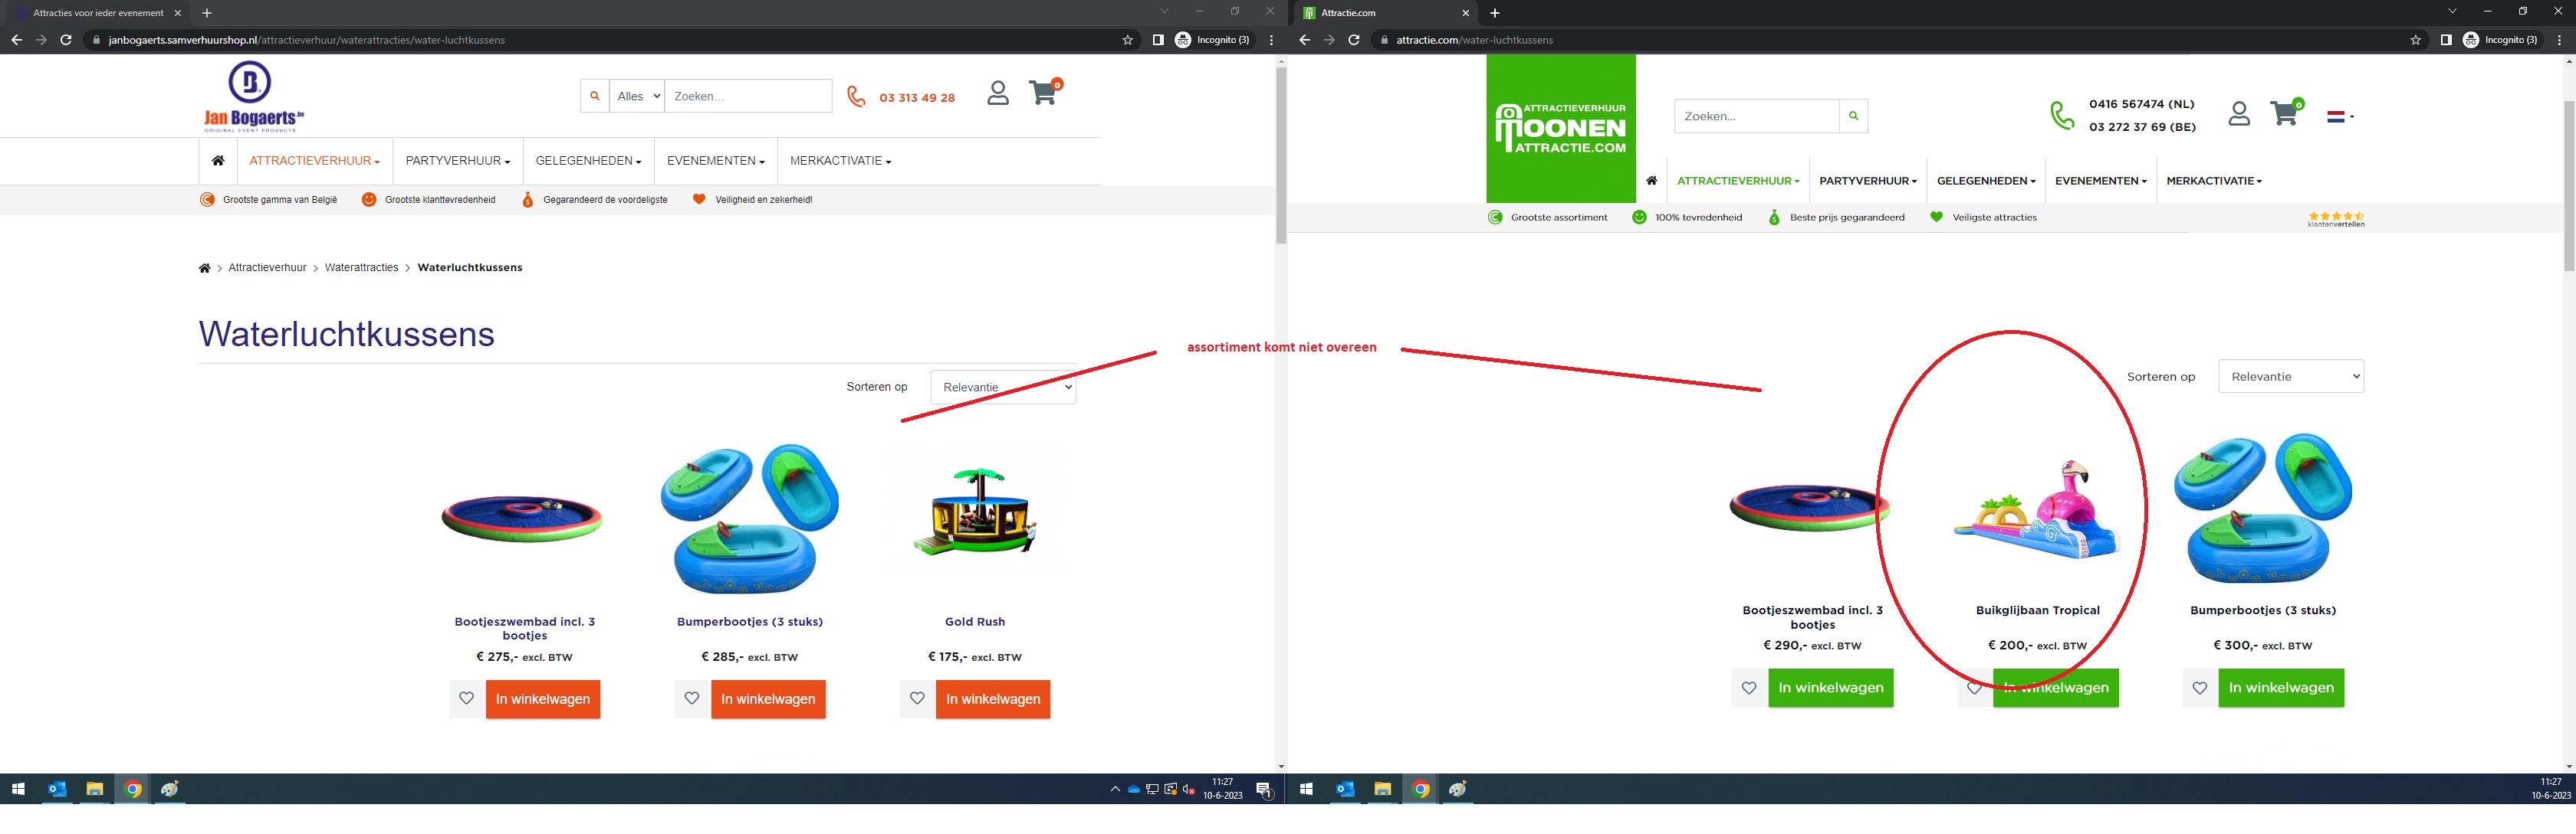2576x834 pixels.
Task: Open new tab in the left browser
Action: point(207,13)
